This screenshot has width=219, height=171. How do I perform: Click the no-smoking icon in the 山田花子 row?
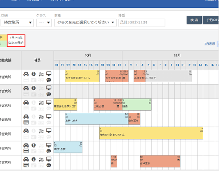click(x=41, y=74)
